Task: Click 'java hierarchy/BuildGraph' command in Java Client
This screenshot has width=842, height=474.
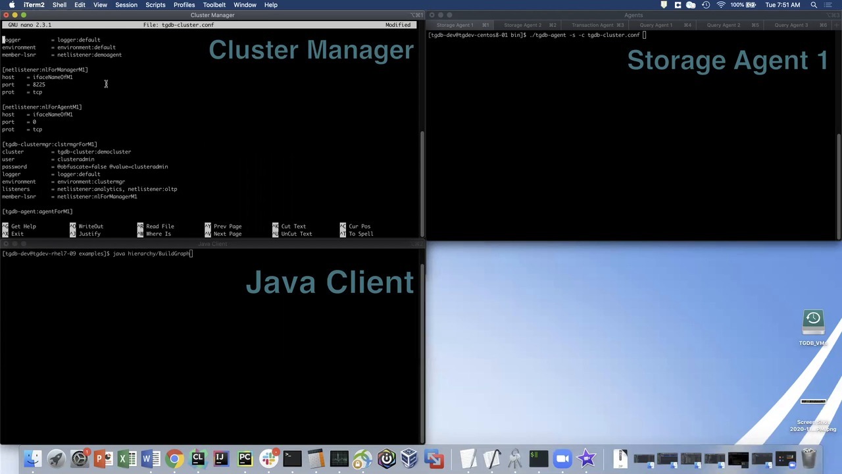Action: [151, 253]
